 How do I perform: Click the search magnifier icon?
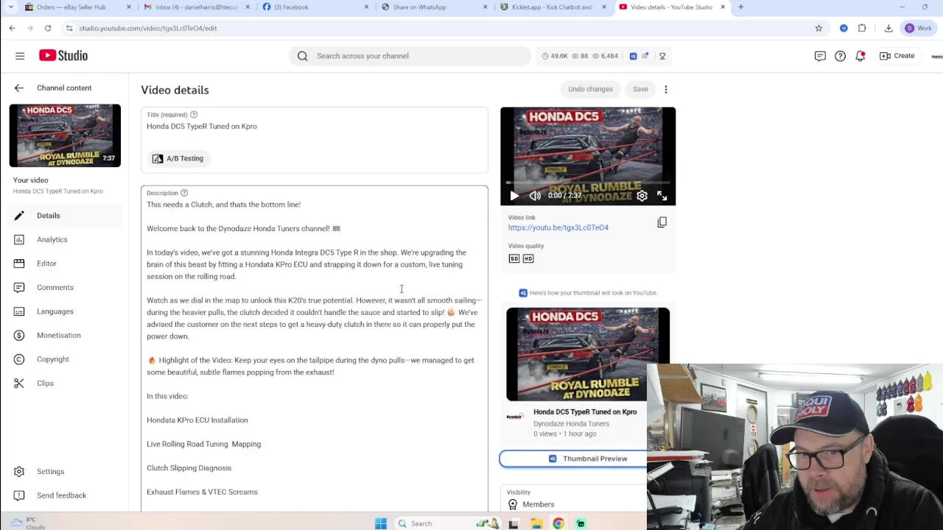coord(303,56)
